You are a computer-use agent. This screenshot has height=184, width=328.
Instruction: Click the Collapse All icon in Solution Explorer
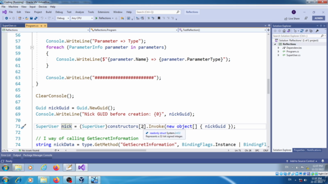pyautogui.click(x=306, y=31)
